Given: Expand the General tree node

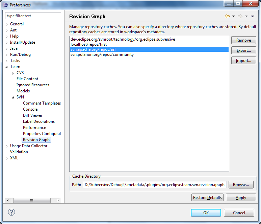Looking at the screenshot, I should click(x=7, y=24).
